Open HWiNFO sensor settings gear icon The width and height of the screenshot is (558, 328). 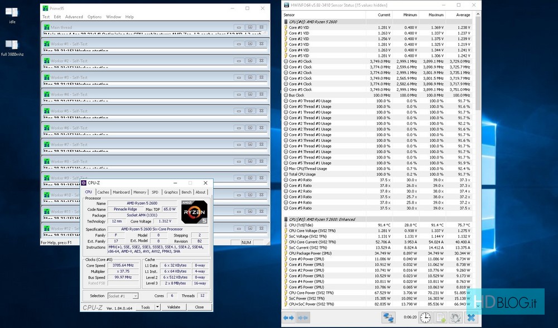pyautogui.click(x=456, y=317)
